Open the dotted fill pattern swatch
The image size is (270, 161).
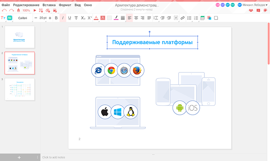pyautogui.click(x=109, y=18)
